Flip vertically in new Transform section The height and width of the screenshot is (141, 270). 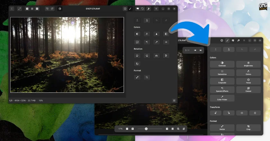(x=255, y=113)
